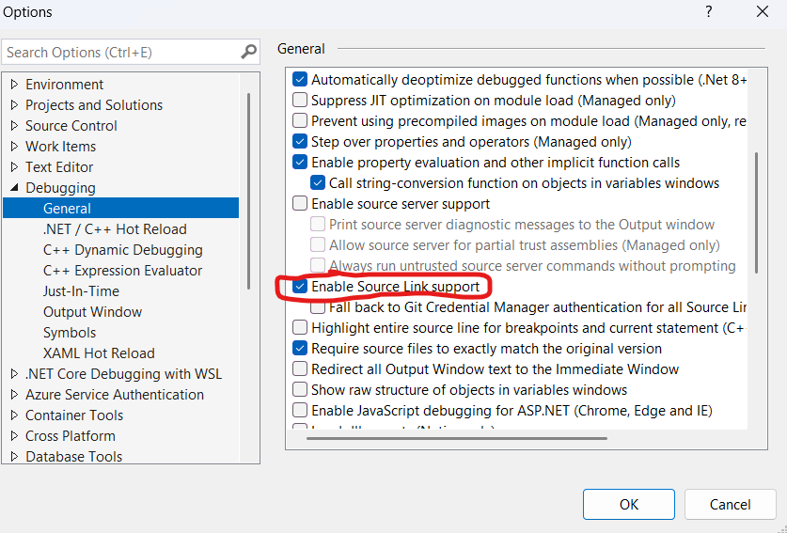Select the Text Editor category label

[x=59, y=166]
